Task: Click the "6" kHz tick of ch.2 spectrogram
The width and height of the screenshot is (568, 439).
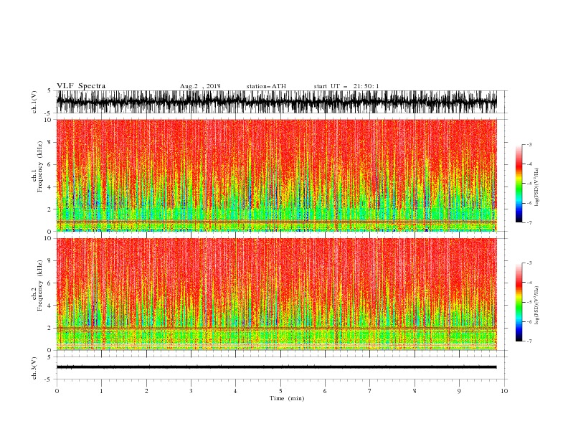Action: tap(49, 283)
